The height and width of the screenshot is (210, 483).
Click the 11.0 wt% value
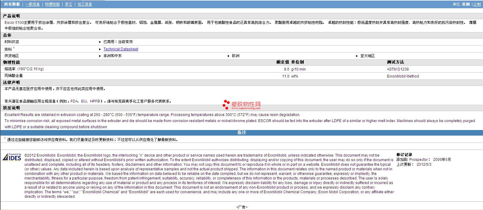click(x=290, y=76)
